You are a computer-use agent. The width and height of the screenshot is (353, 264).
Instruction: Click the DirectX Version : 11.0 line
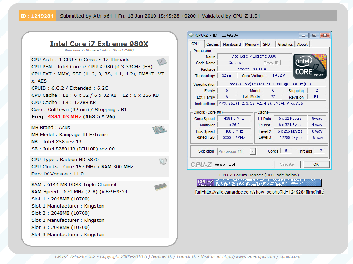coord(58,174)
